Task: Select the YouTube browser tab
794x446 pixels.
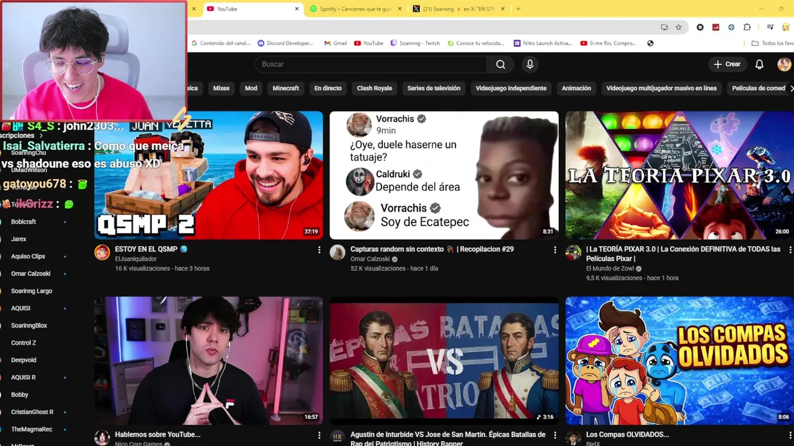Action: (252, 9)
